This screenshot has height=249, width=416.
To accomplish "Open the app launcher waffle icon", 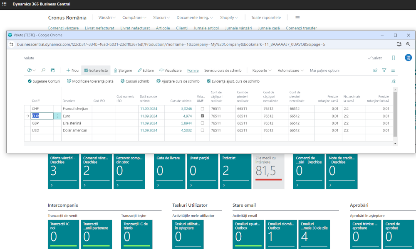I will coord(5,4).
